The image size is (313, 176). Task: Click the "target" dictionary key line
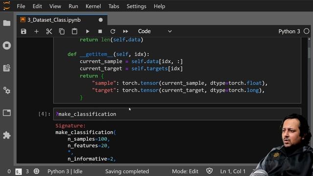pyautogui.click(x=178, y=90)
